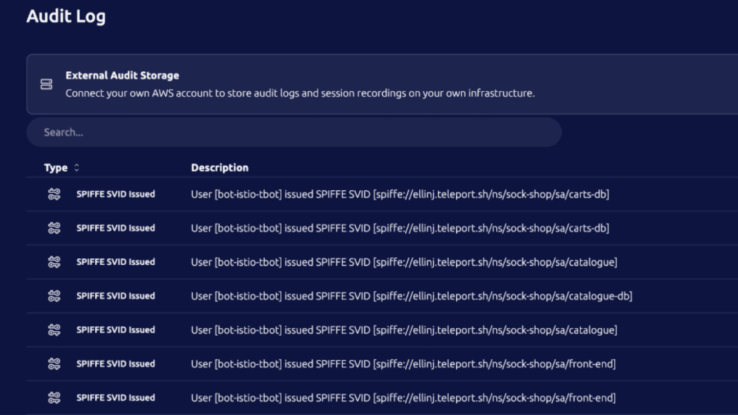Open the External Audit Storage banner title

[x=122, y=76]
